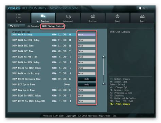This screenshot has width=161, height=123.
Task: Select DRAM RAS# PRE Time label
Action: 23,46
